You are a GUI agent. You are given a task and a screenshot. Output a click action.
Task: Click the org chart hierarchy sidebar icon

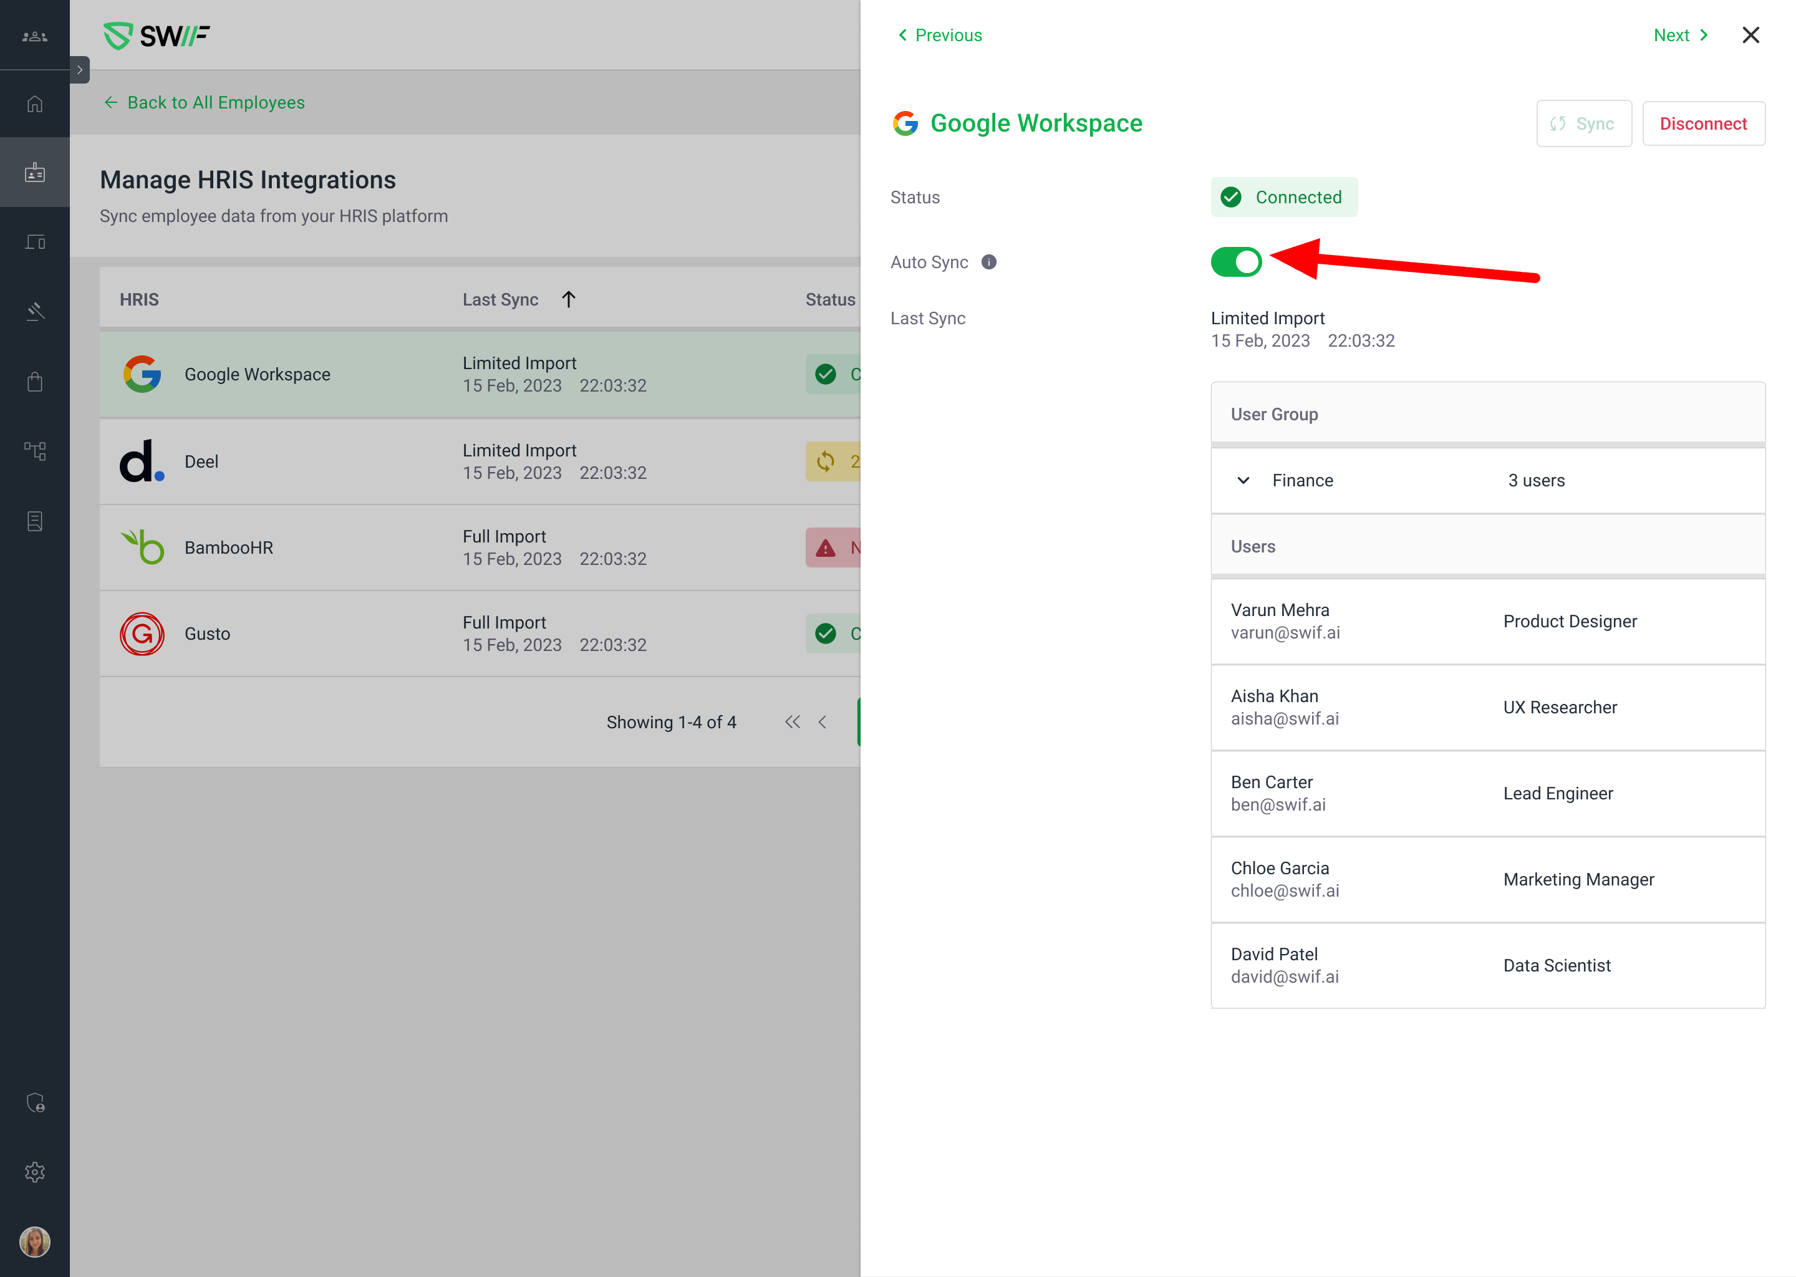coord(34,451)
